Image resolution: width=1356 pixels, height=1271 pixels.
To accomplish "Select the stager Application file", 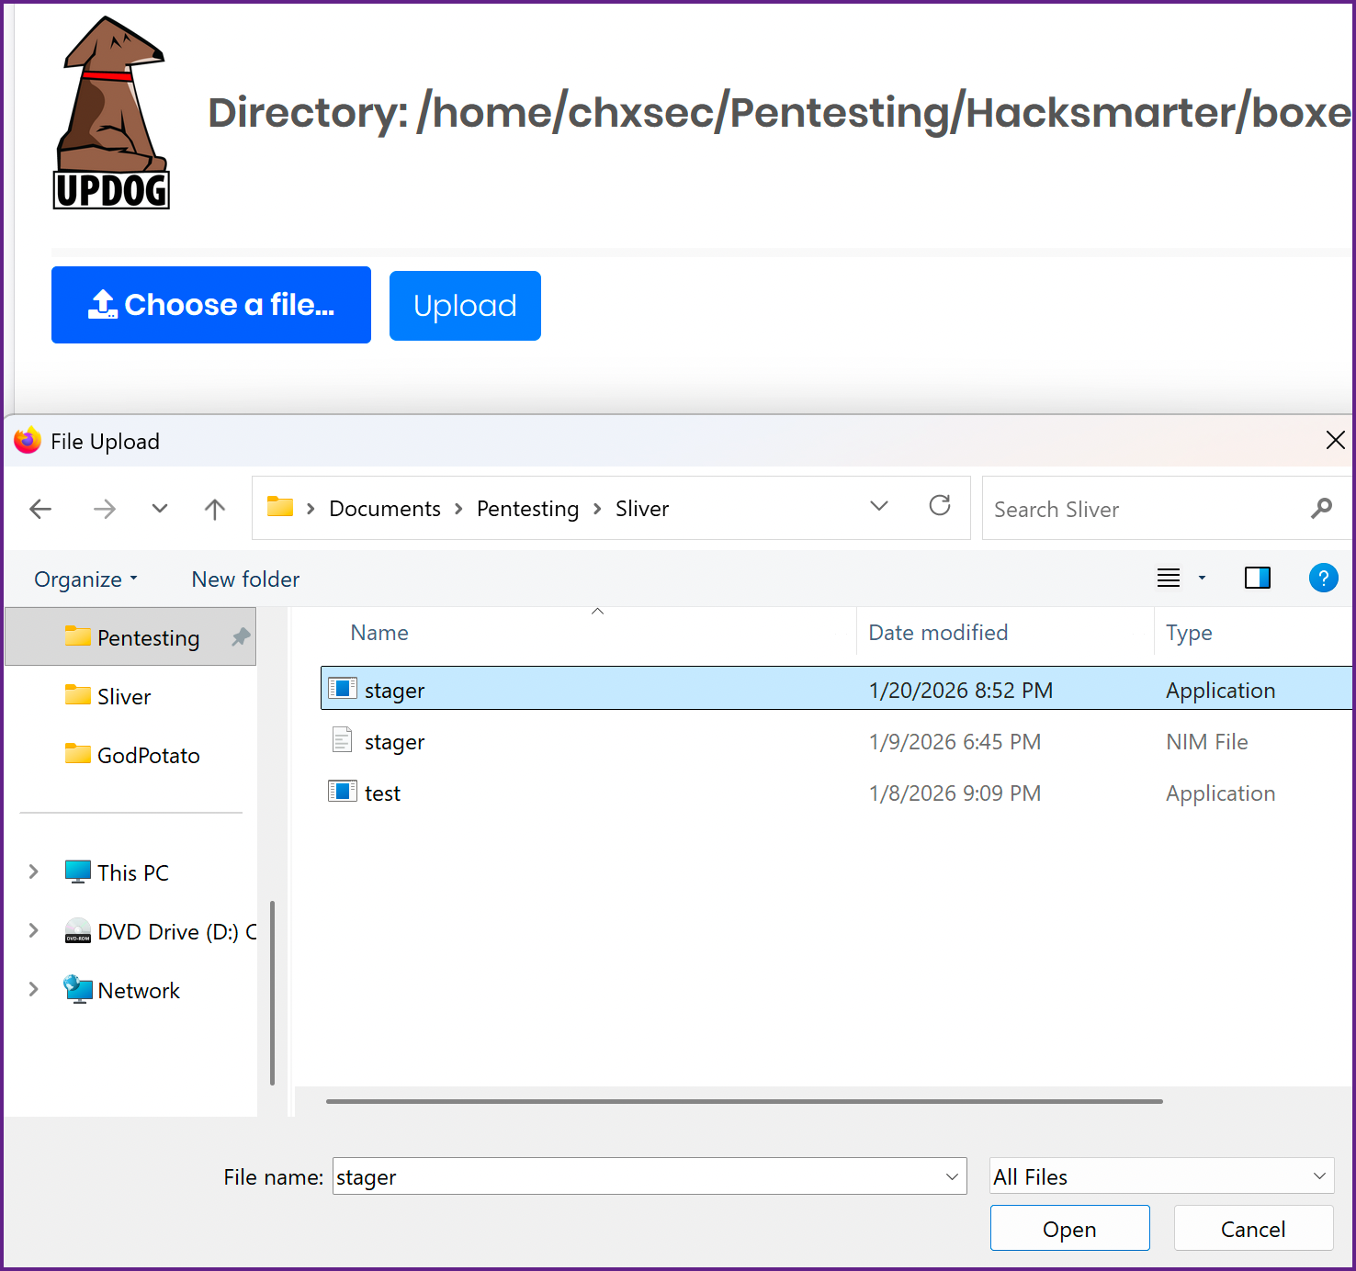I will click(836, 689).
